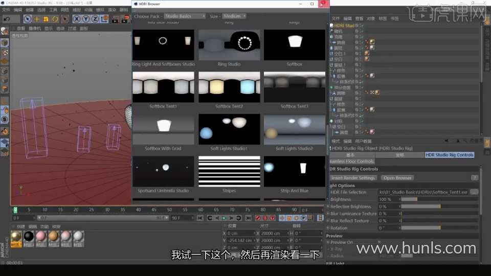Click the Brightness 100% value field
Viewport: 491px width, 276px height.
[x=388, y=199]
